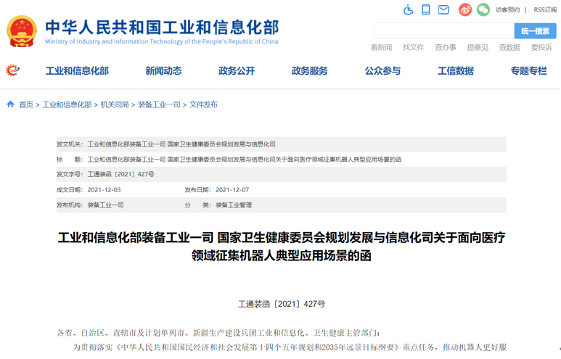Click the accessibility wheelchair icon

408,9
